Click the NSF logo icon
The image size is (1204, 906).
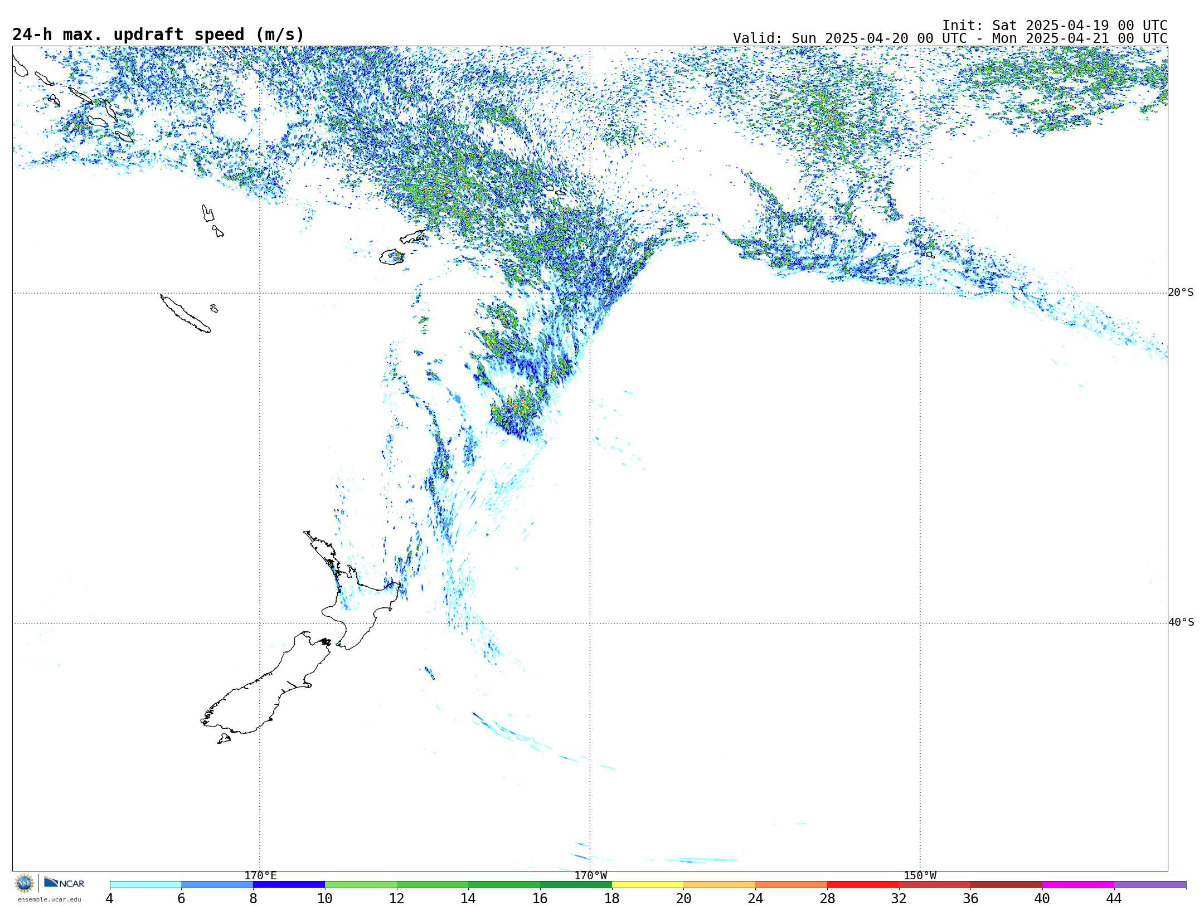(25, 883)
